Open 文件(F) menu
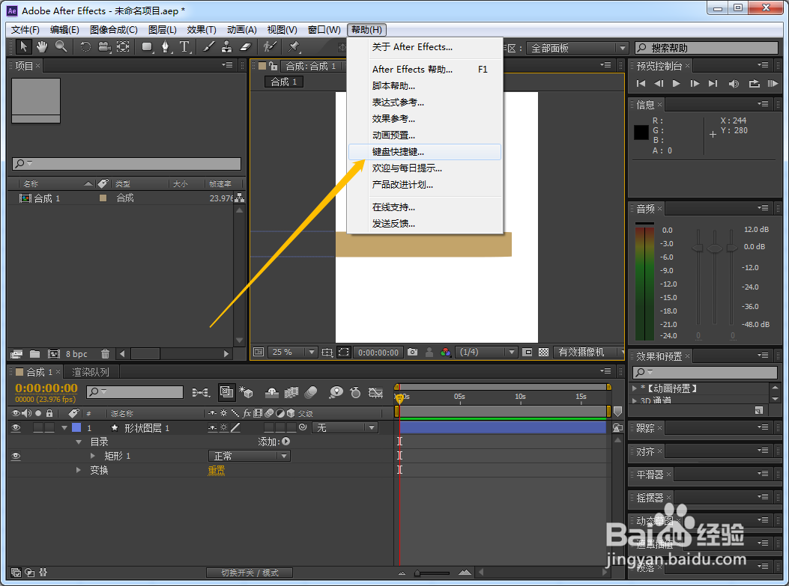This screenshot has width=789, height=586. tap(25, 30)
